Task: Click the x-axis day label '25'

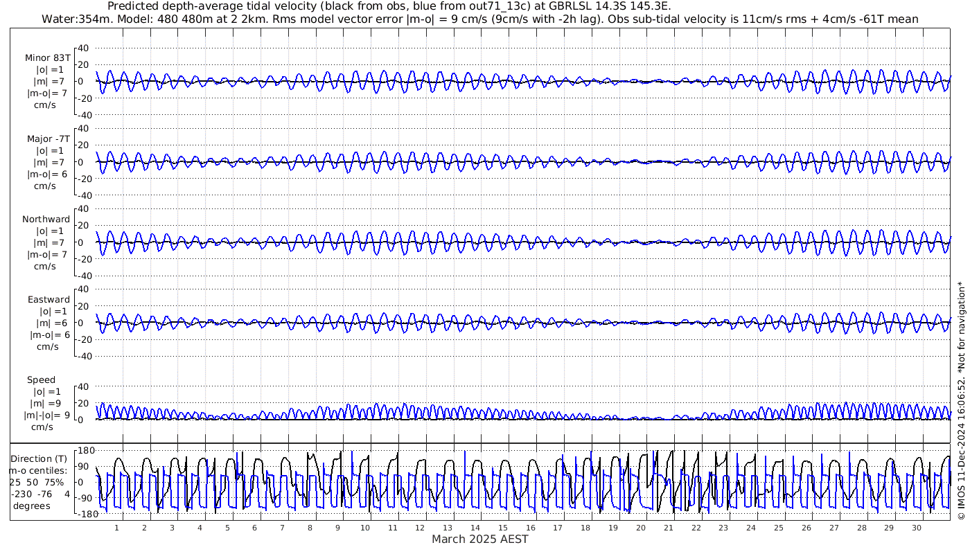Action: click(778, 528)
